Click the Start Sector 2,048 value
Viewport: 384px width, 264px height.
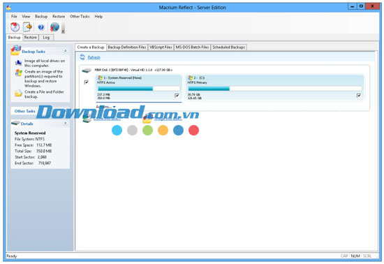42,157
